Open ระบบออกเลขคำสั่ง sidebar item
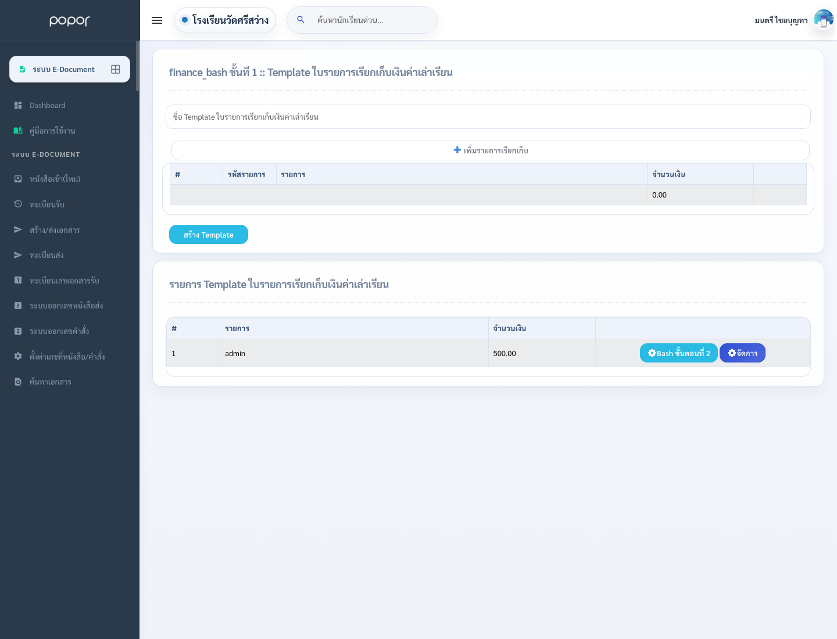The height and width of the screenshot is (639, 837). tap(59, 331)
